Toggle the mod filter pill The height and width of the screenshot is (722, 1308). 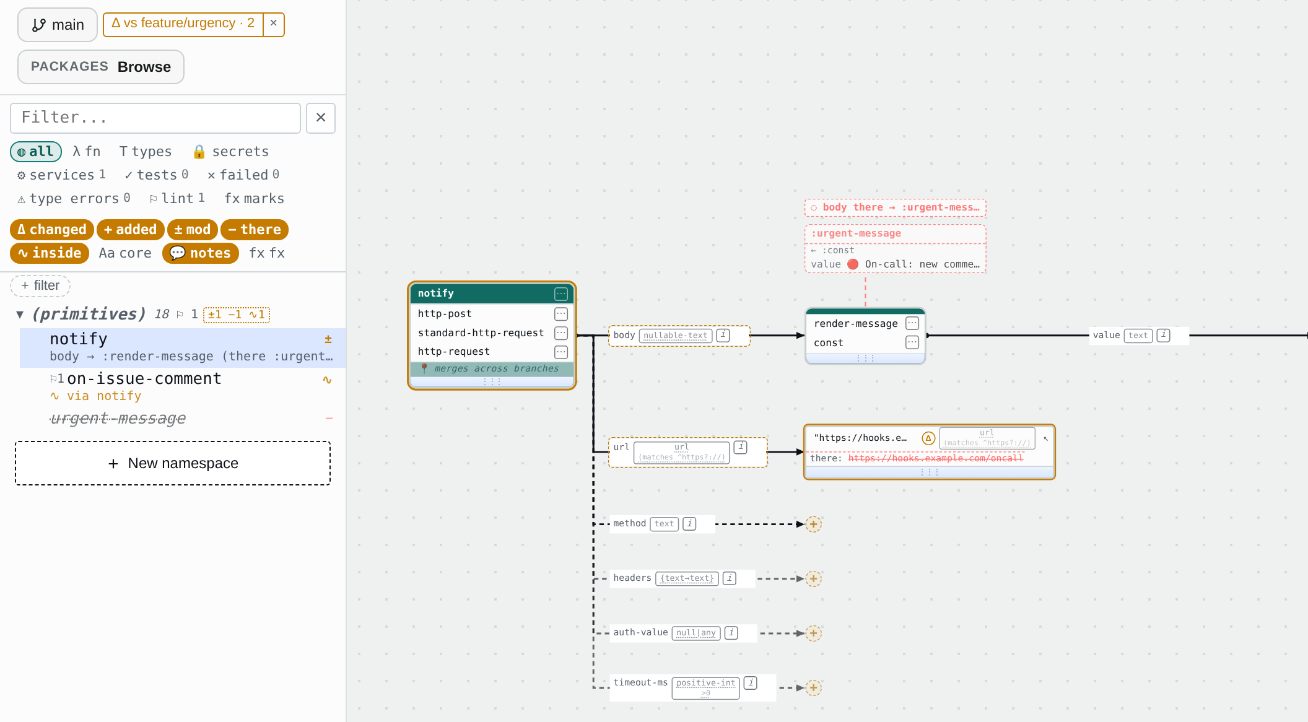pos(193,230)
